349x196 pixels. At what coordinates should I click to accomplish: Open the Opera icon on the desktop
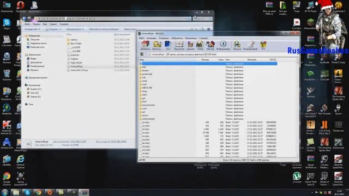tap(20, 6)
